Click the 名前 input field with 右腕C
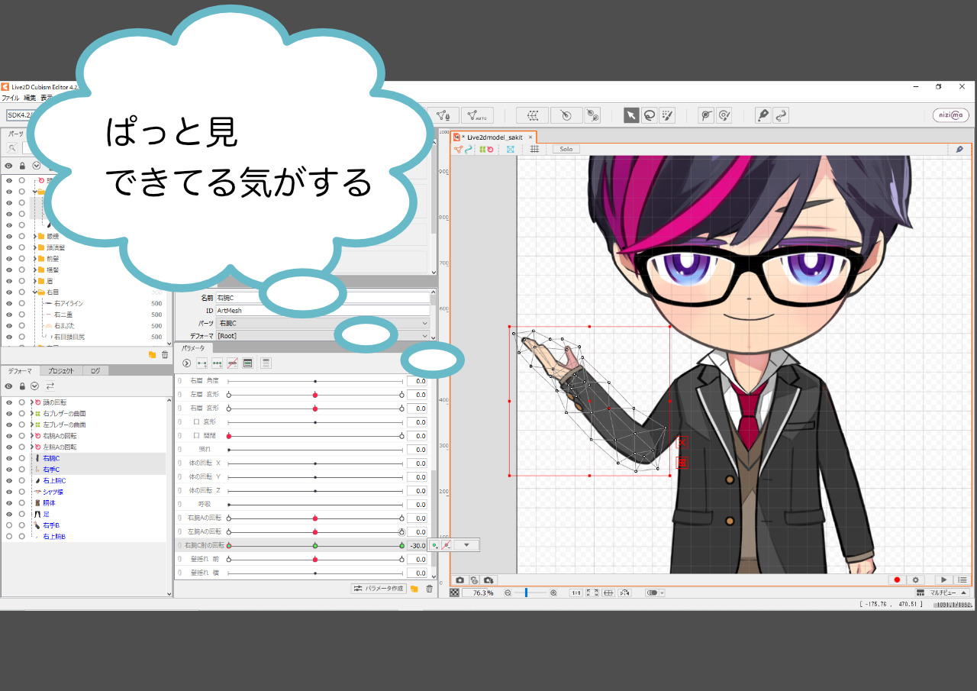The width and height of the screenshot is (977, 691). click(x=323, y=298)
